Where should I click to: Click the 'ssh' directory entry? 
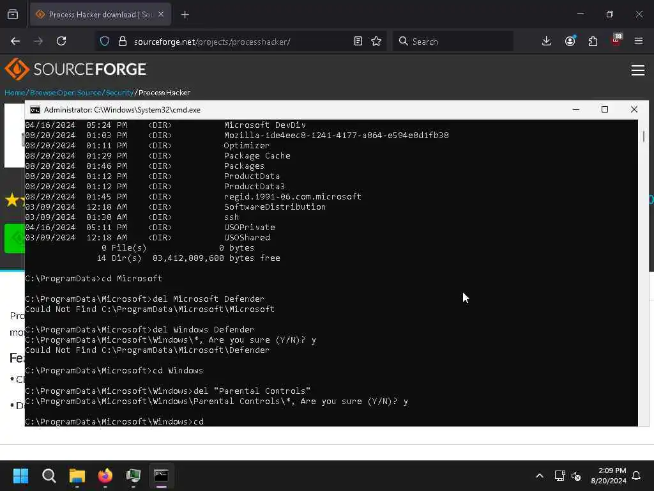(x=231, y=217)
